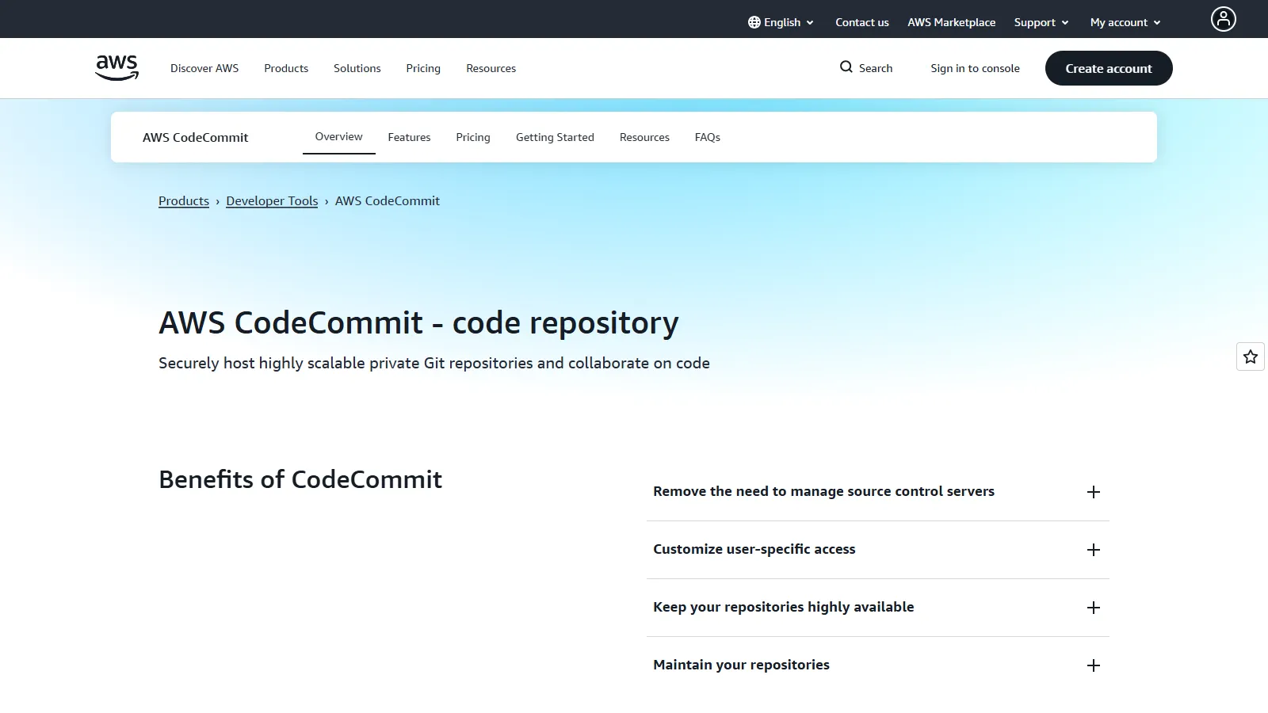Switch to the Features tab
Screen dimensions: 1268x713
pos(409,136)
